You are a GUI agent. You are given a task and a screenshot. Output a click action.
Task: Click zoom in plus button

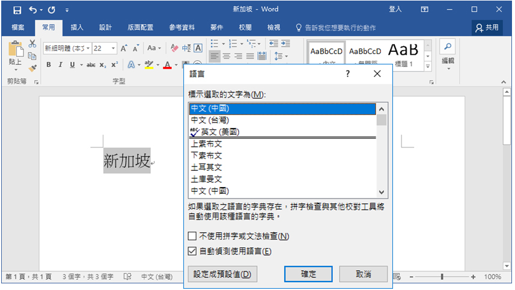[473, 277]
